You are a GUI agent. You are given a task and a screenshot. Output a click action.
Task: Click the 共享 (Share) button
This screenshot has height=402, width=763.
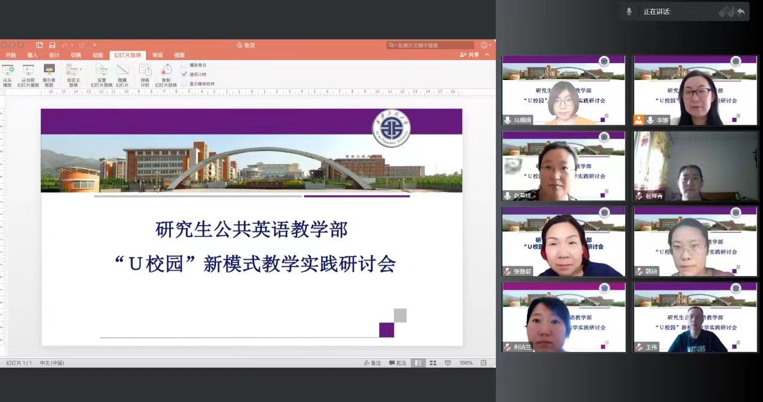(x=470, y=55)
